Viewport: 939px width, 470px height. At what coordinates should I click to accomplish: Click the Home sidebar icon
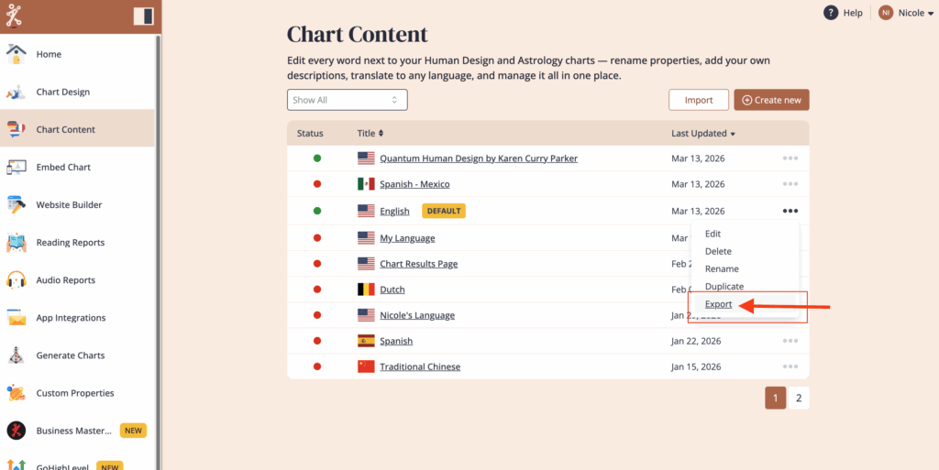pos(16,54)
